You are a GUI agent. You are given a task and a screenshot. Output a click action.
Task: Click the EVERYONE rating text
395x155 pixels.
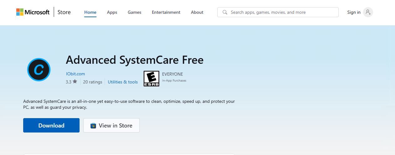tap(172, 74)
